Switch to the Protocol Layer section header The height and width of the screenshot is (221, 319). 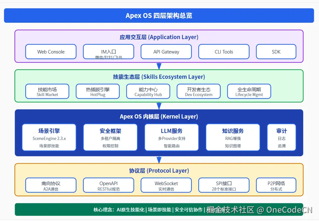click(x=159, y=171)
